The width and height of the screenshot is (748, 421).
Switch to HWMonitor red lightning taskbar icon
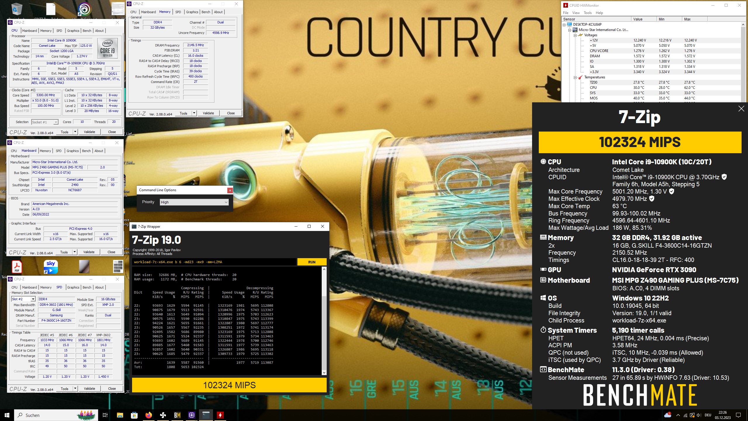click(220, 415)
